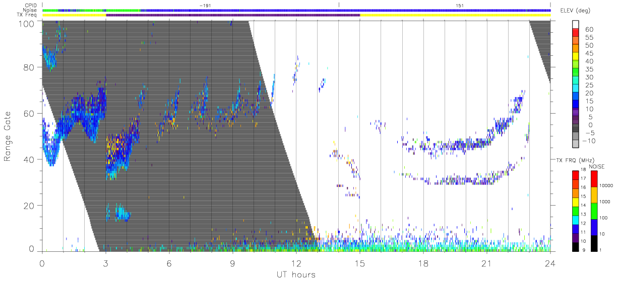Click the Range Gate tick label "60"

pos(29,113)
